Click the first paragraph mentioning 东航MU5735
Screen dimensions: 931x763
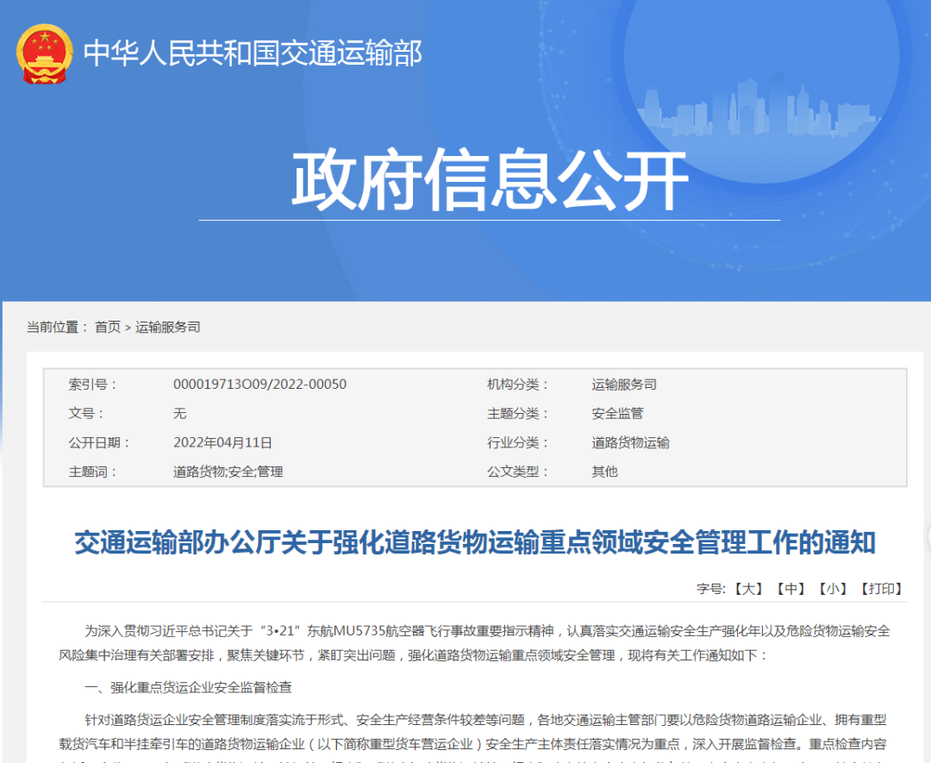click(x=474, y=643)
